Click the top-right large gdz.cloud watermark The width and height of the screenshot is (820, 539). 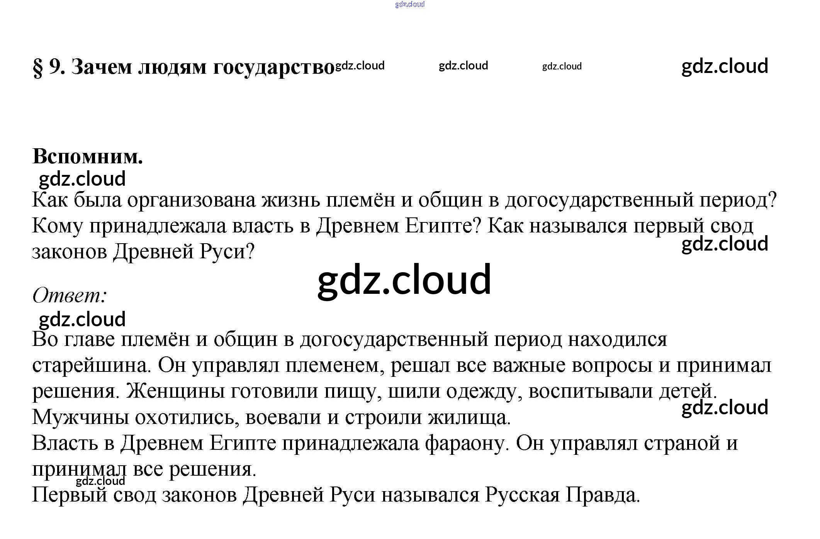(725, 66)
